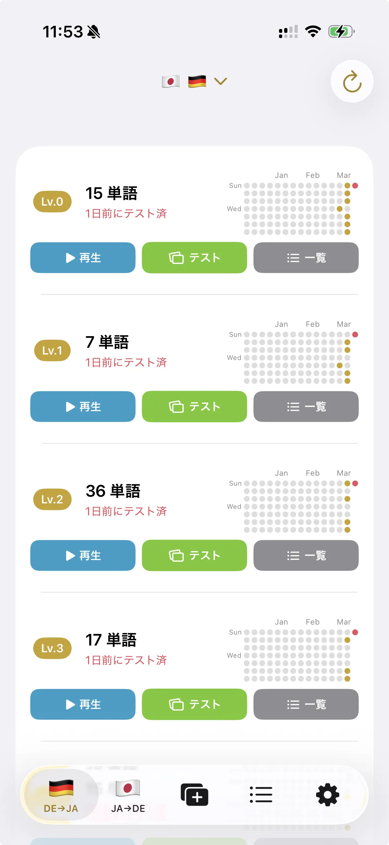This screenshot has width=389, height=845.
Task: Open settings gear in bottom bar
Action: tap(327, 794)
